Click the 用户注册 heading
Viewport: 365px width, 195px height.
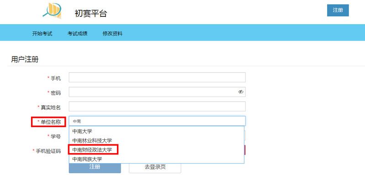point(25,59)
